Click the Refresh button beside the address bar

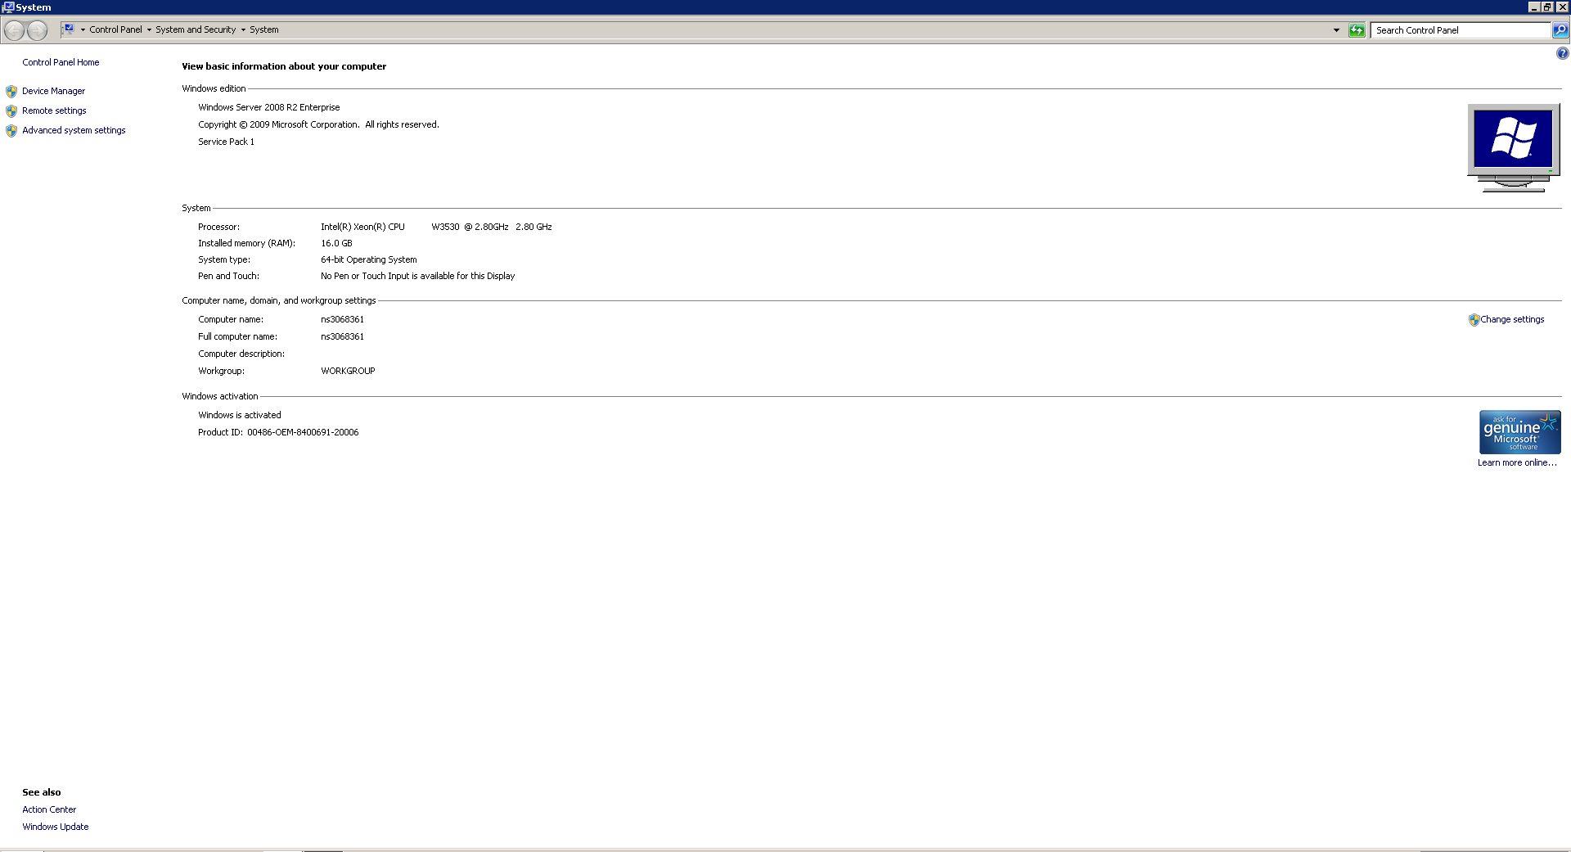[x=1357, y=30]
